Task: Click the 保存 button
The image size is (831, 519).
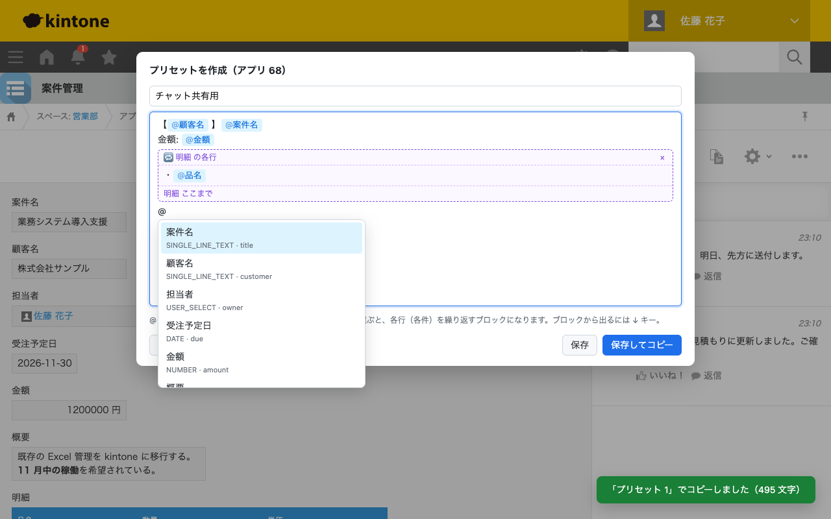Action: (x=580, y=345)
